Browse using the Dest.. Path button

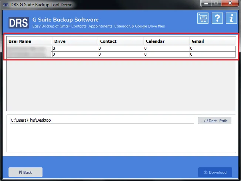pyautogui.click(x=214, y=121)
